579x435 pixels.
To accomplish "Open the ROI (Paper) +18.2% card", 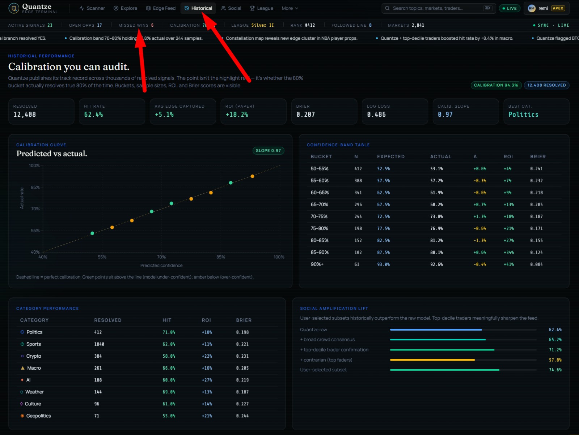I will (x=253, y=112).
